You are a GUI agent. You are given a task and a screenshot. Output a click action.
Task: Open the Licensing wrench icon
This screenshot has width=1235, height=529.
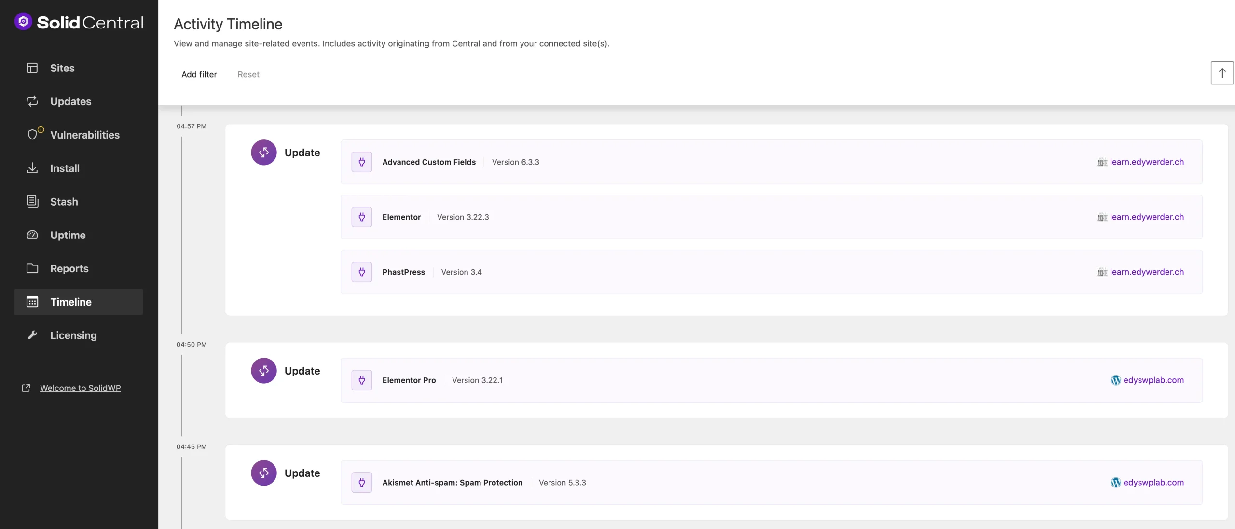32,335
